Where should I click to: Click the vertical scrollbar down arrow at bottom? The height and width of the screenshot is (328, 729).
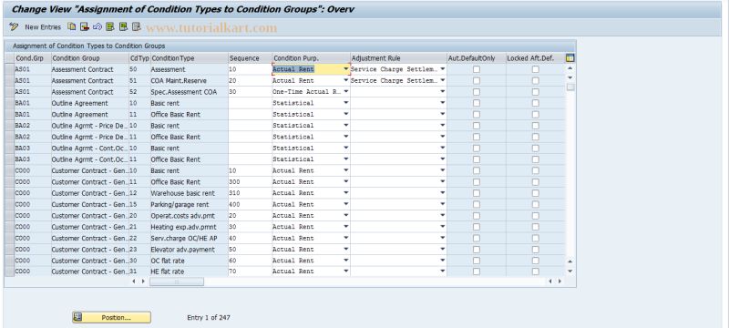(570, 272)
